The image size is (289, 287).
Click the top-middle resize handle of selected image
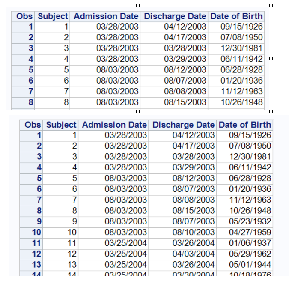coord(137,6)
